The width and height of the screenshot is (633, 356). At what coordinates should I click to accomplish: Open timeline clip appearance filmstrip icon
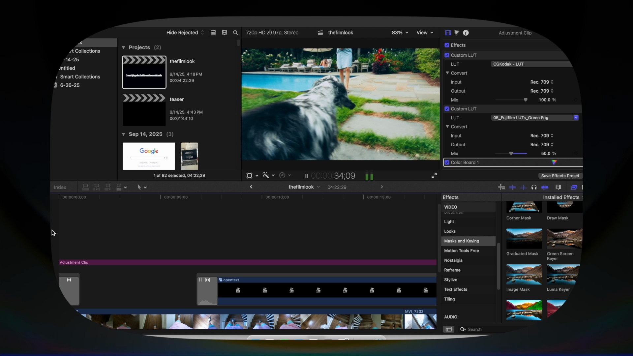(558, 187)
